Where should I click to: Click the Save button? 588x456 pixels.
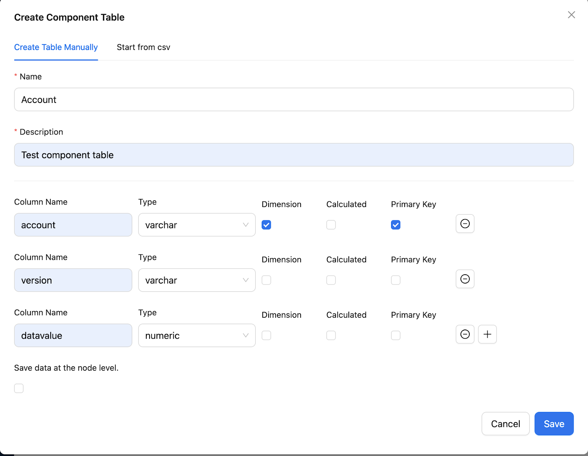point(554,424)
